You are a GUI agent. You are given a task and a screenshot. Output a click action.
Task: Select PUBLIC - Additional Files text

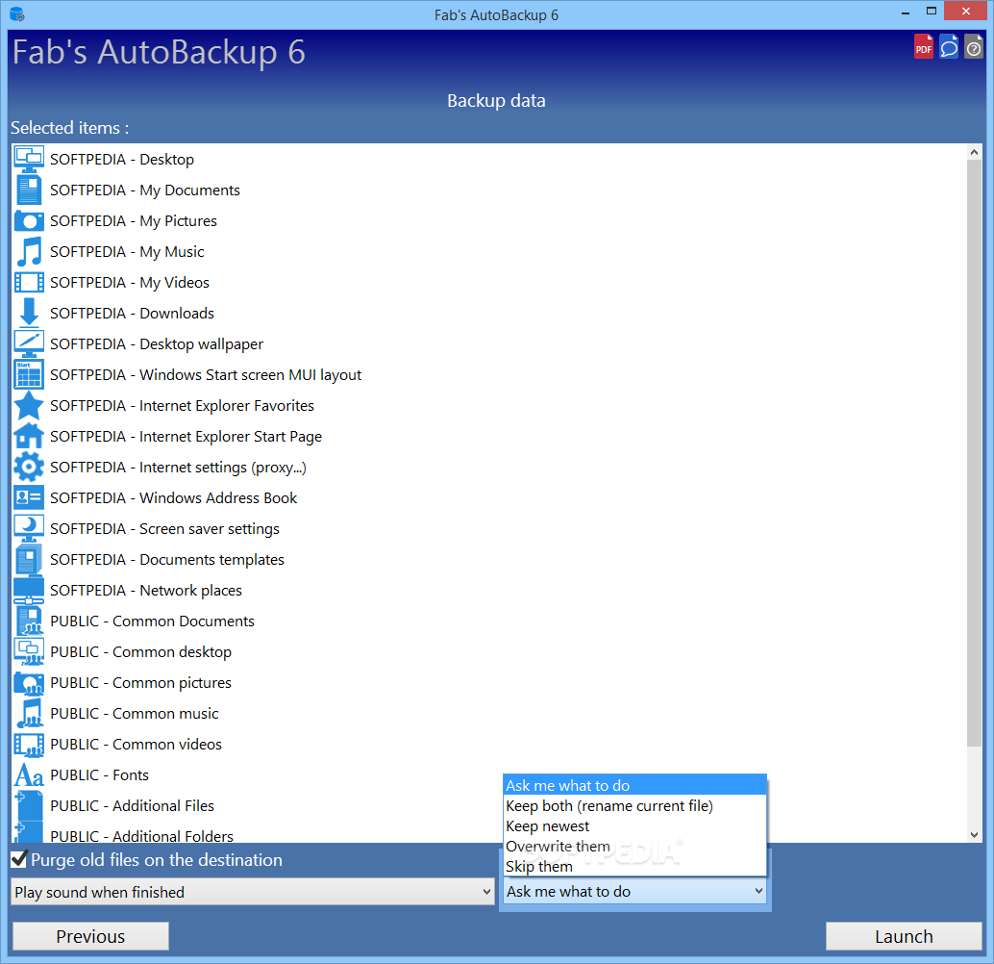point(132,806)
